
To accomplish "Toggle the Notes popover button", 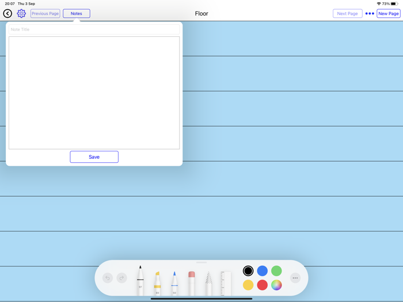I will click(x=77, y=13).
